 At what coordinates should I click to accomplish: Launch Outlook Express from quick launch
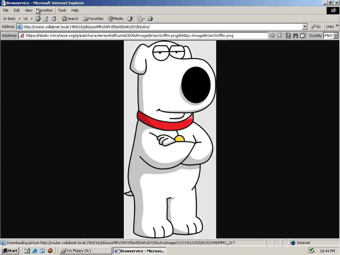tap(42, 251)
